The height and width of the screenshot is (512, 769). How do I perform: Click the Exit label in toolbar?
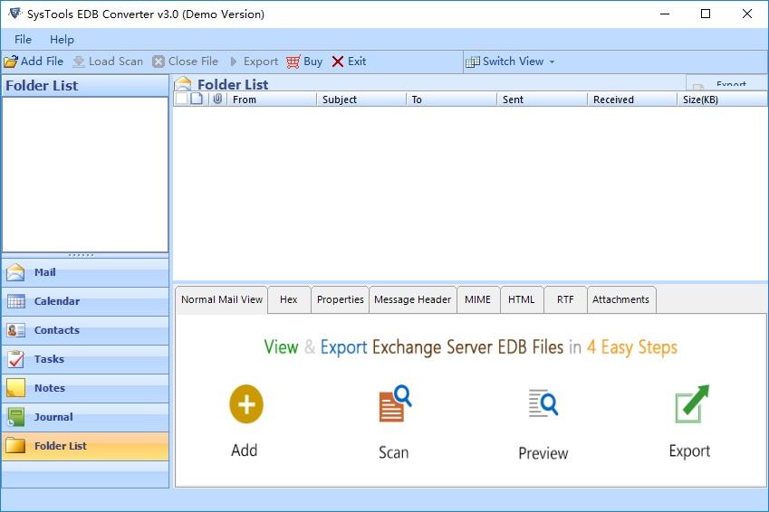coord(357,62)
